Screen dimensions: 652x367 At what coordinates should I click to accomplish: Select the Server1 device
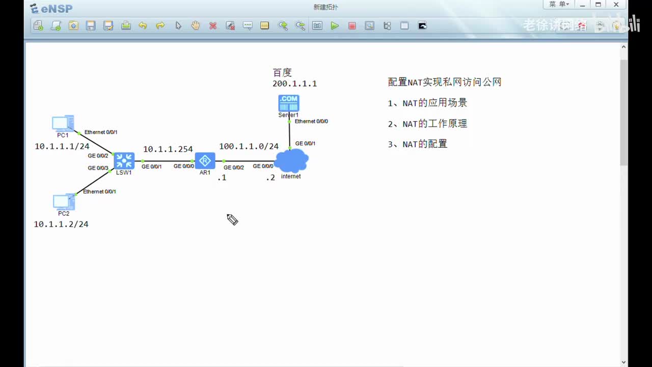click(x=289, y=103)
